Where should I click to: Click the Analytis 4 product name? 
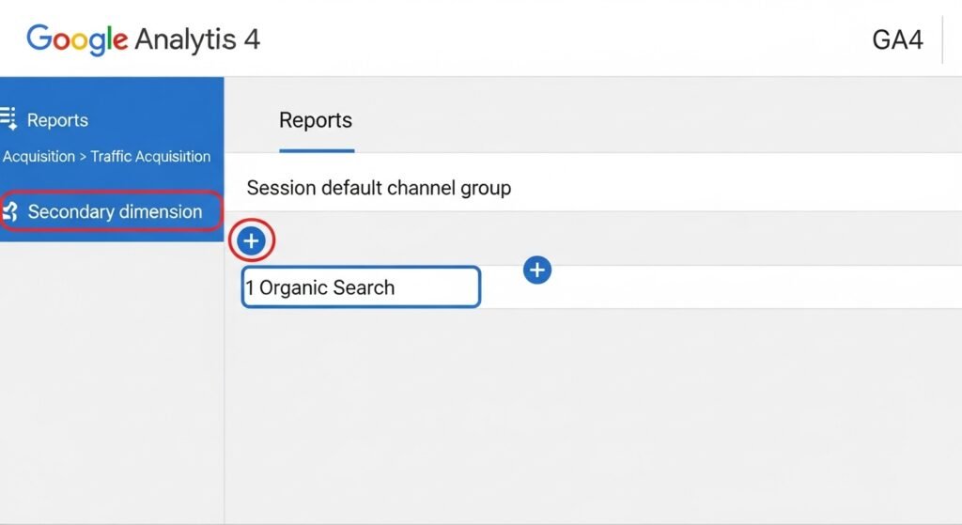click(197, 39)
